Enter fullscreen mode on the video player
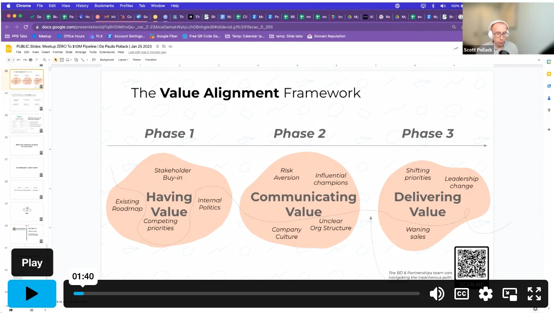554x313 pixels. coord(534,294)
